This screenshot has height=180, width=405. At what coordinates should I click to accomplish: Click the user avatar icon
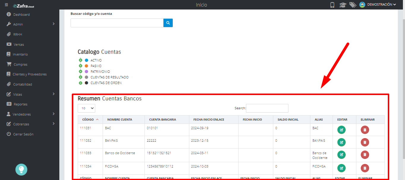[362, 5]
